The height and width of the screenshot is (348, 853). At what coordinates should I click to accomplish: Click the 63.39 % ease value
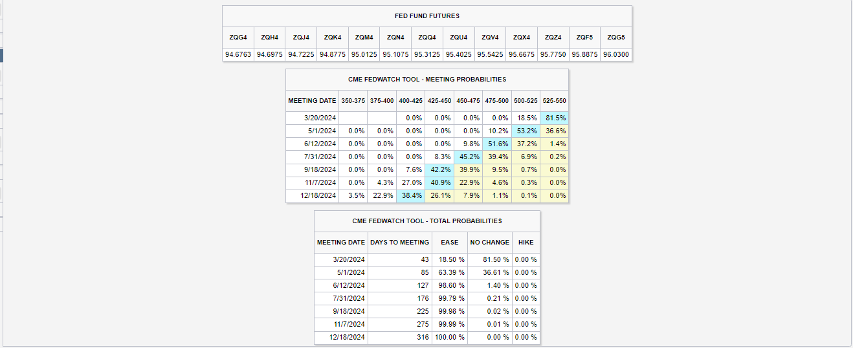tap(449, 272)
